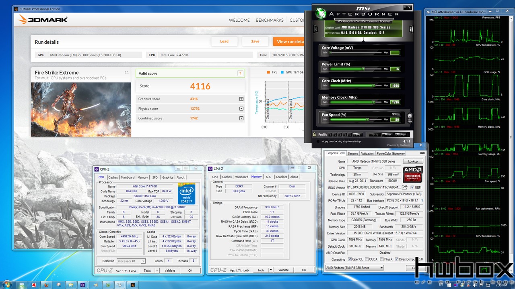Screen dimensions: 515x289
Task: Toggle the Auto fan speed button
Action: 396,114
